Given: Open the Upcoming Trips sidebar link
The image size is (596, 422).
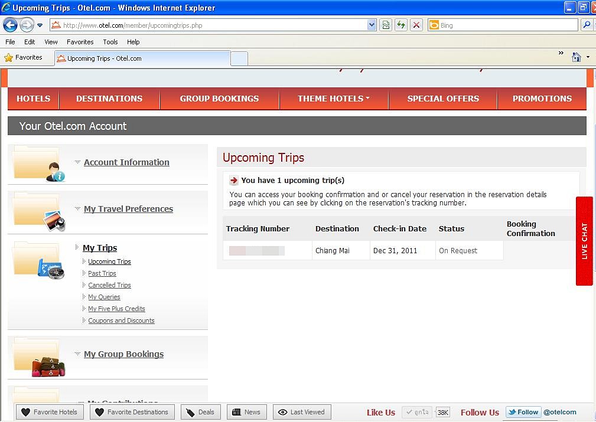Looking at the screenshot, I should [x=109, y=261].
